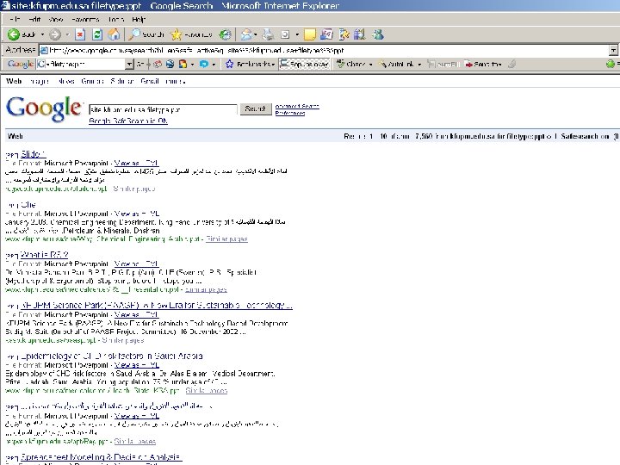The image size is (620, 465).
Task: Open the KFUPM Science Park result link
Action: pyautogui.click(x=157, y=305)
